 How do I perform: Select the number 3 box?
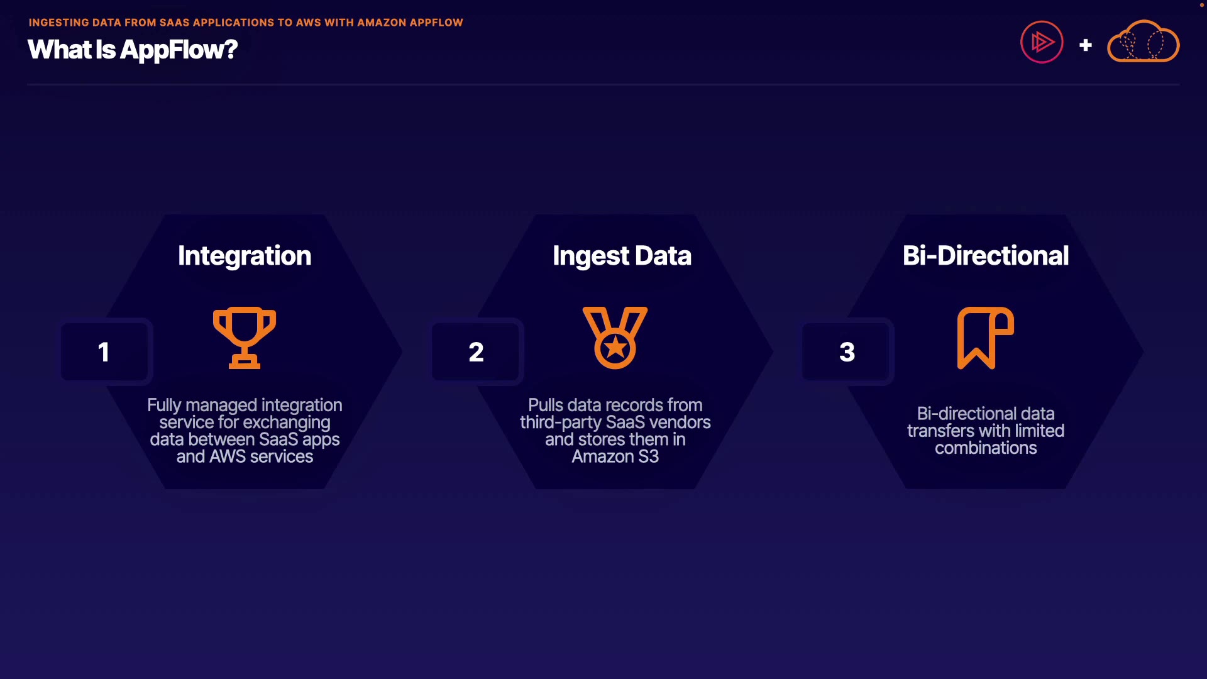click(847, 351)
